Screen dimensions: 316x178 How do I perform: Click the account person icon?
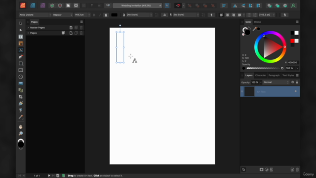293,5
